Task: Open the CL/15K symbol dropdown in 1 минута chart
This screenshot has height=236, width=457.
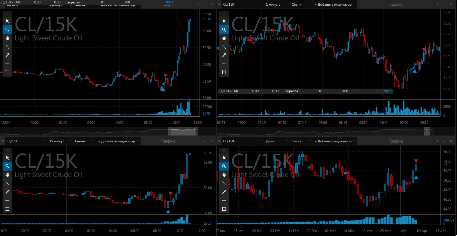Action: click(242, 5)
